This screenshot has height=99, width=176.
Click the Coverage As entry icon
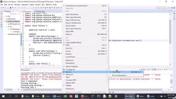(64, 70)
